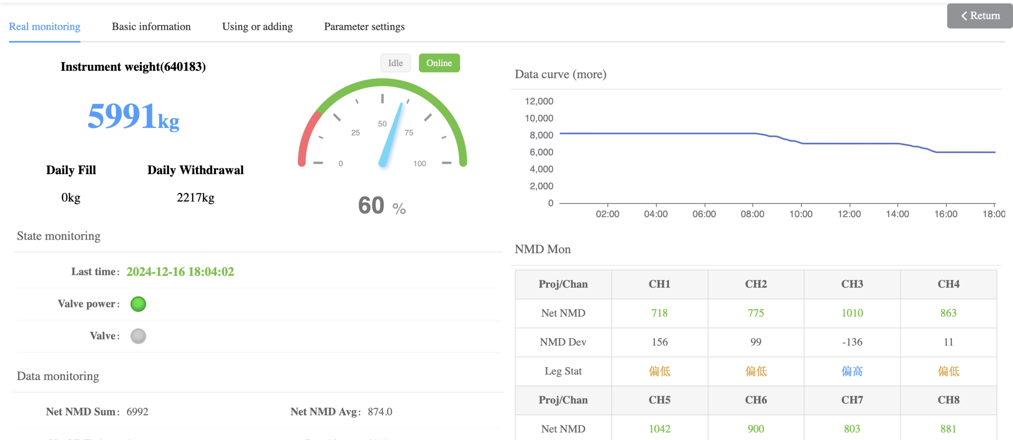Screen dimensions: 1013x440
Task: Click the CH1 Leg Stat cell
Action: tap(660, 371)
